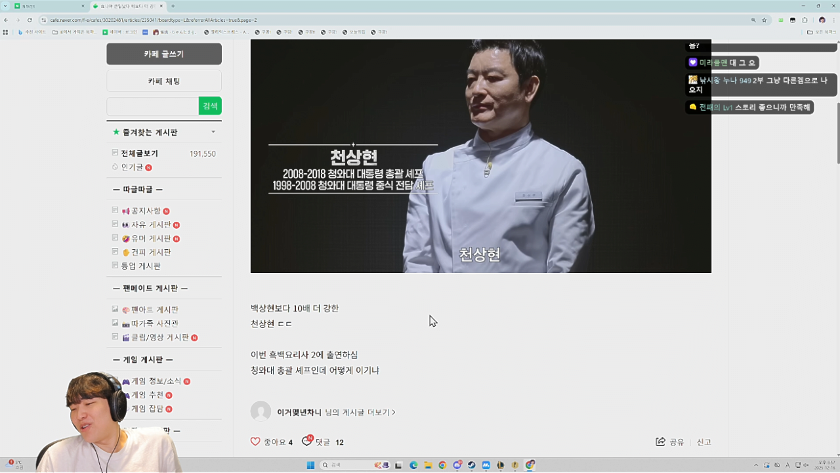Click the author's profile avatar 이거몇년차니

(x=261, y=411)
